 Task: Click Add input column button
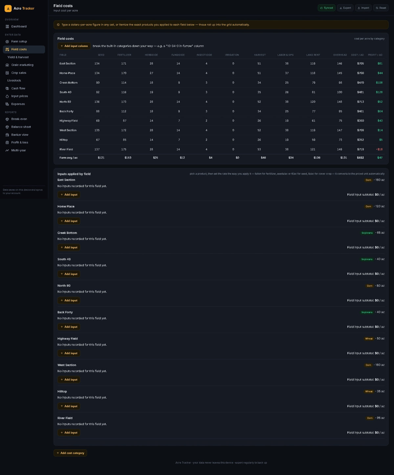pyautogui.click(x=74, y=46)
